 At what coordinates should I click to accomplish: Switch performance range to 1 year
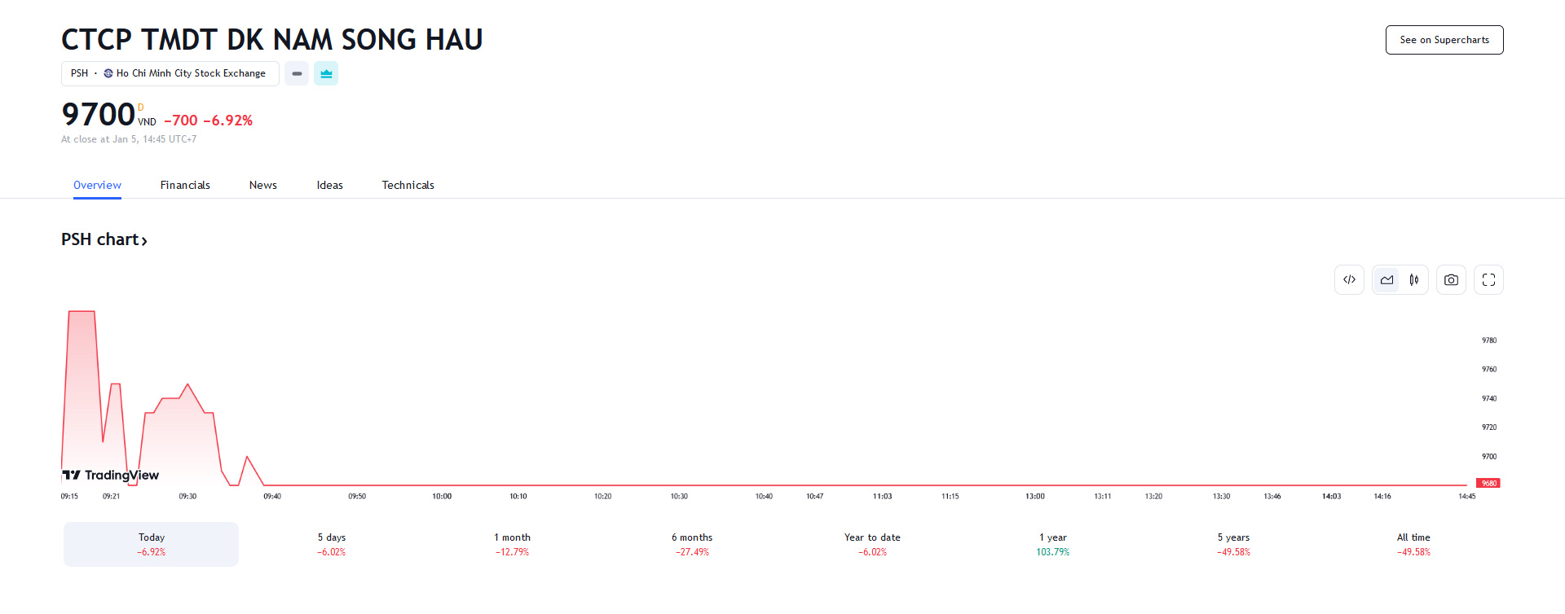pos(1052,544)
